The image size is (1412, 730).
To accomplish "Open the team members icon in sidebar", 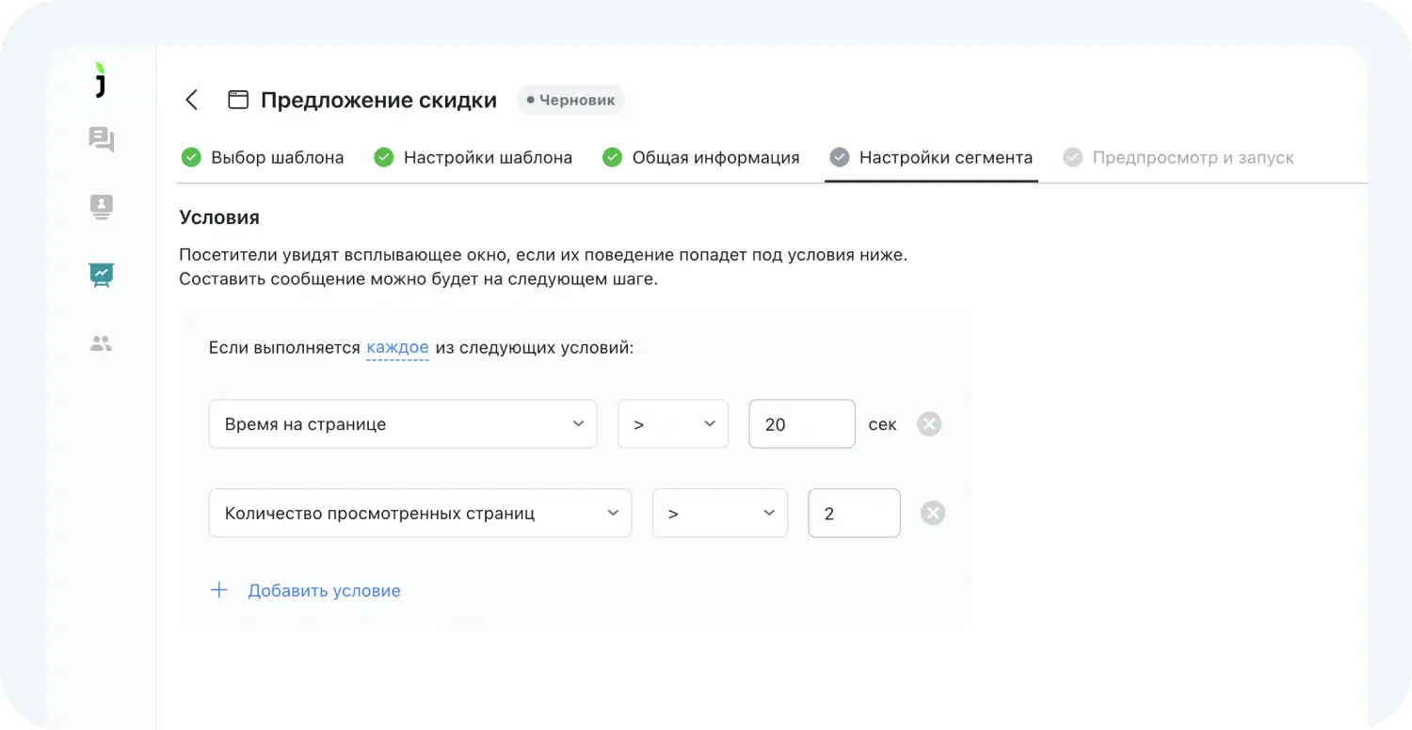I will pyautogui.click(x=101, y=344).
